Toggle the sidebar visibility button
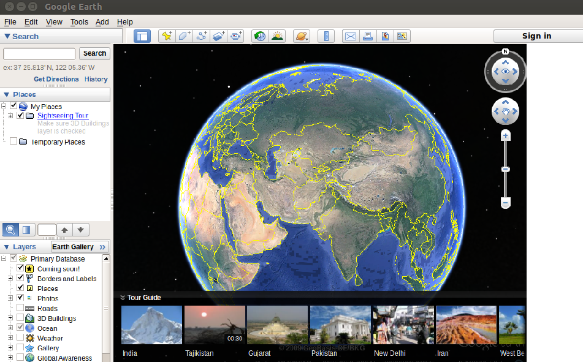Viewport: 583px width, 362px height. [x=142, y=36]
